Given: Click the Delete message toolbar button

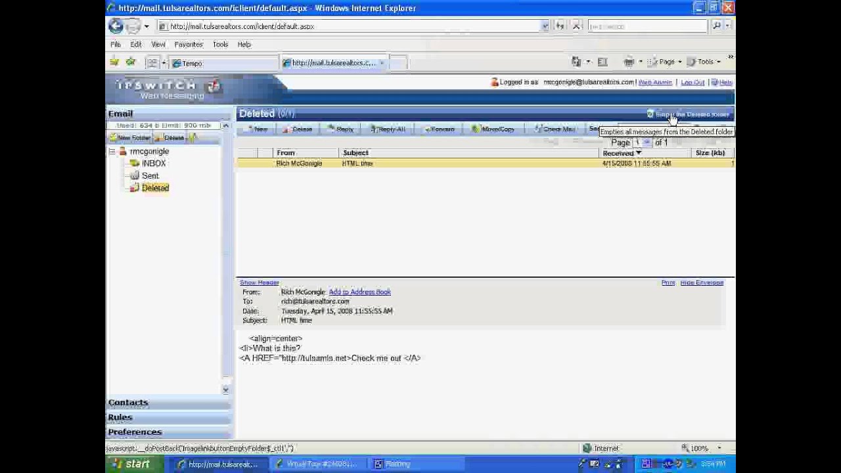Looking at the screenshot, I should pyautogui.click(x=298, y=129).
